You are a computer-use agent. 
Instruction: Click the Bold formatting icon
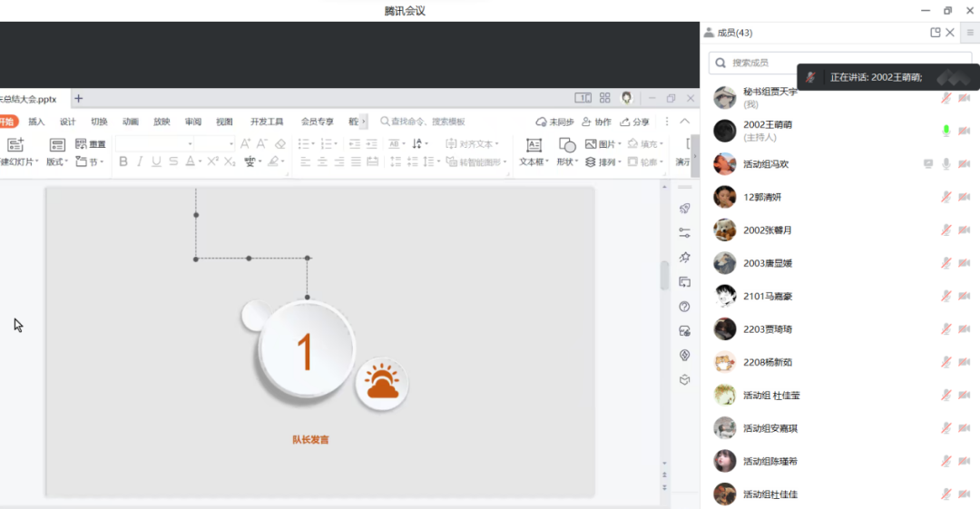point(123,162)
